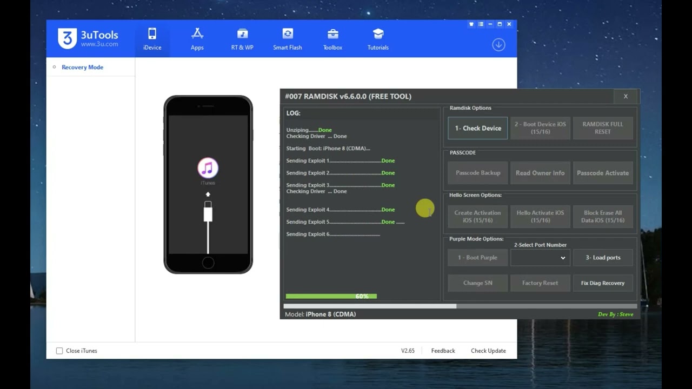
Task: Click the Passcode Activate button
Action: [x=603, y=173]
